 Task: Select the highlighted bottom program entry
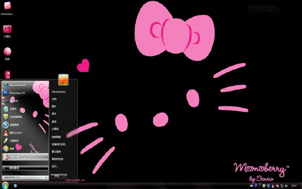[25, 157]
